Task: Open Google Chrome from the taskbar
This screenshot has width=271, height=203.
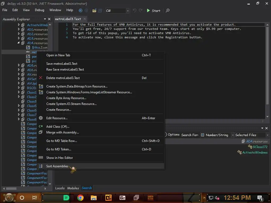Action: click(x=80, y=198)
